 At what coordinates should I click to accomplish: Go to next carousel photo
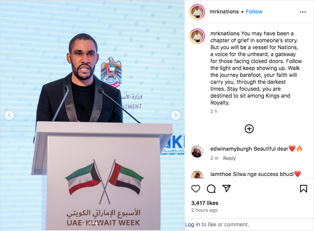click(x=176, y=115)
